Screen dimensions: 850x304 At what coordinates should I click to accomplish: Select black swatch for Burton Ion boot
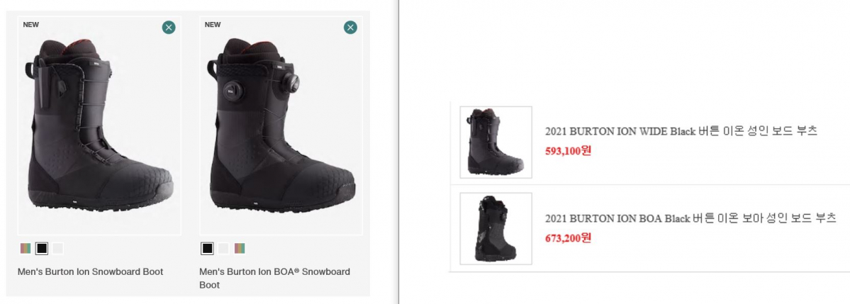[x=42, y=248]
